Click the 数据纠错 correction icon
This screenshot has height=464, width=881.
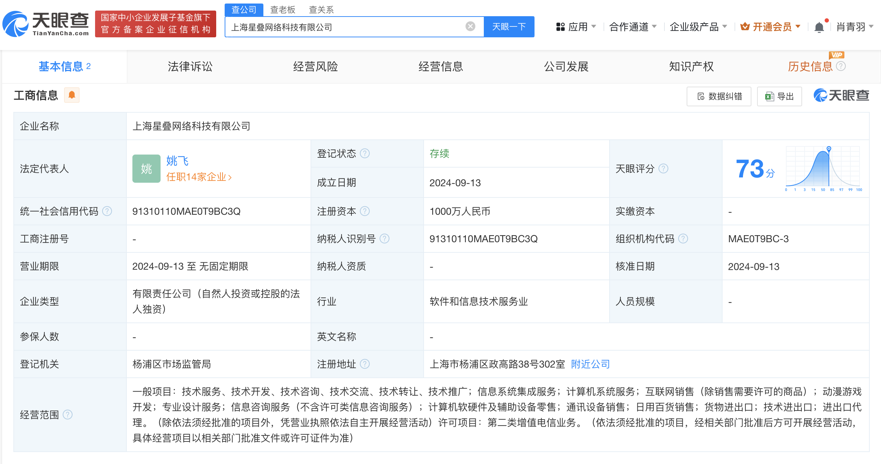pyautogui.click(x=718, y=96)
